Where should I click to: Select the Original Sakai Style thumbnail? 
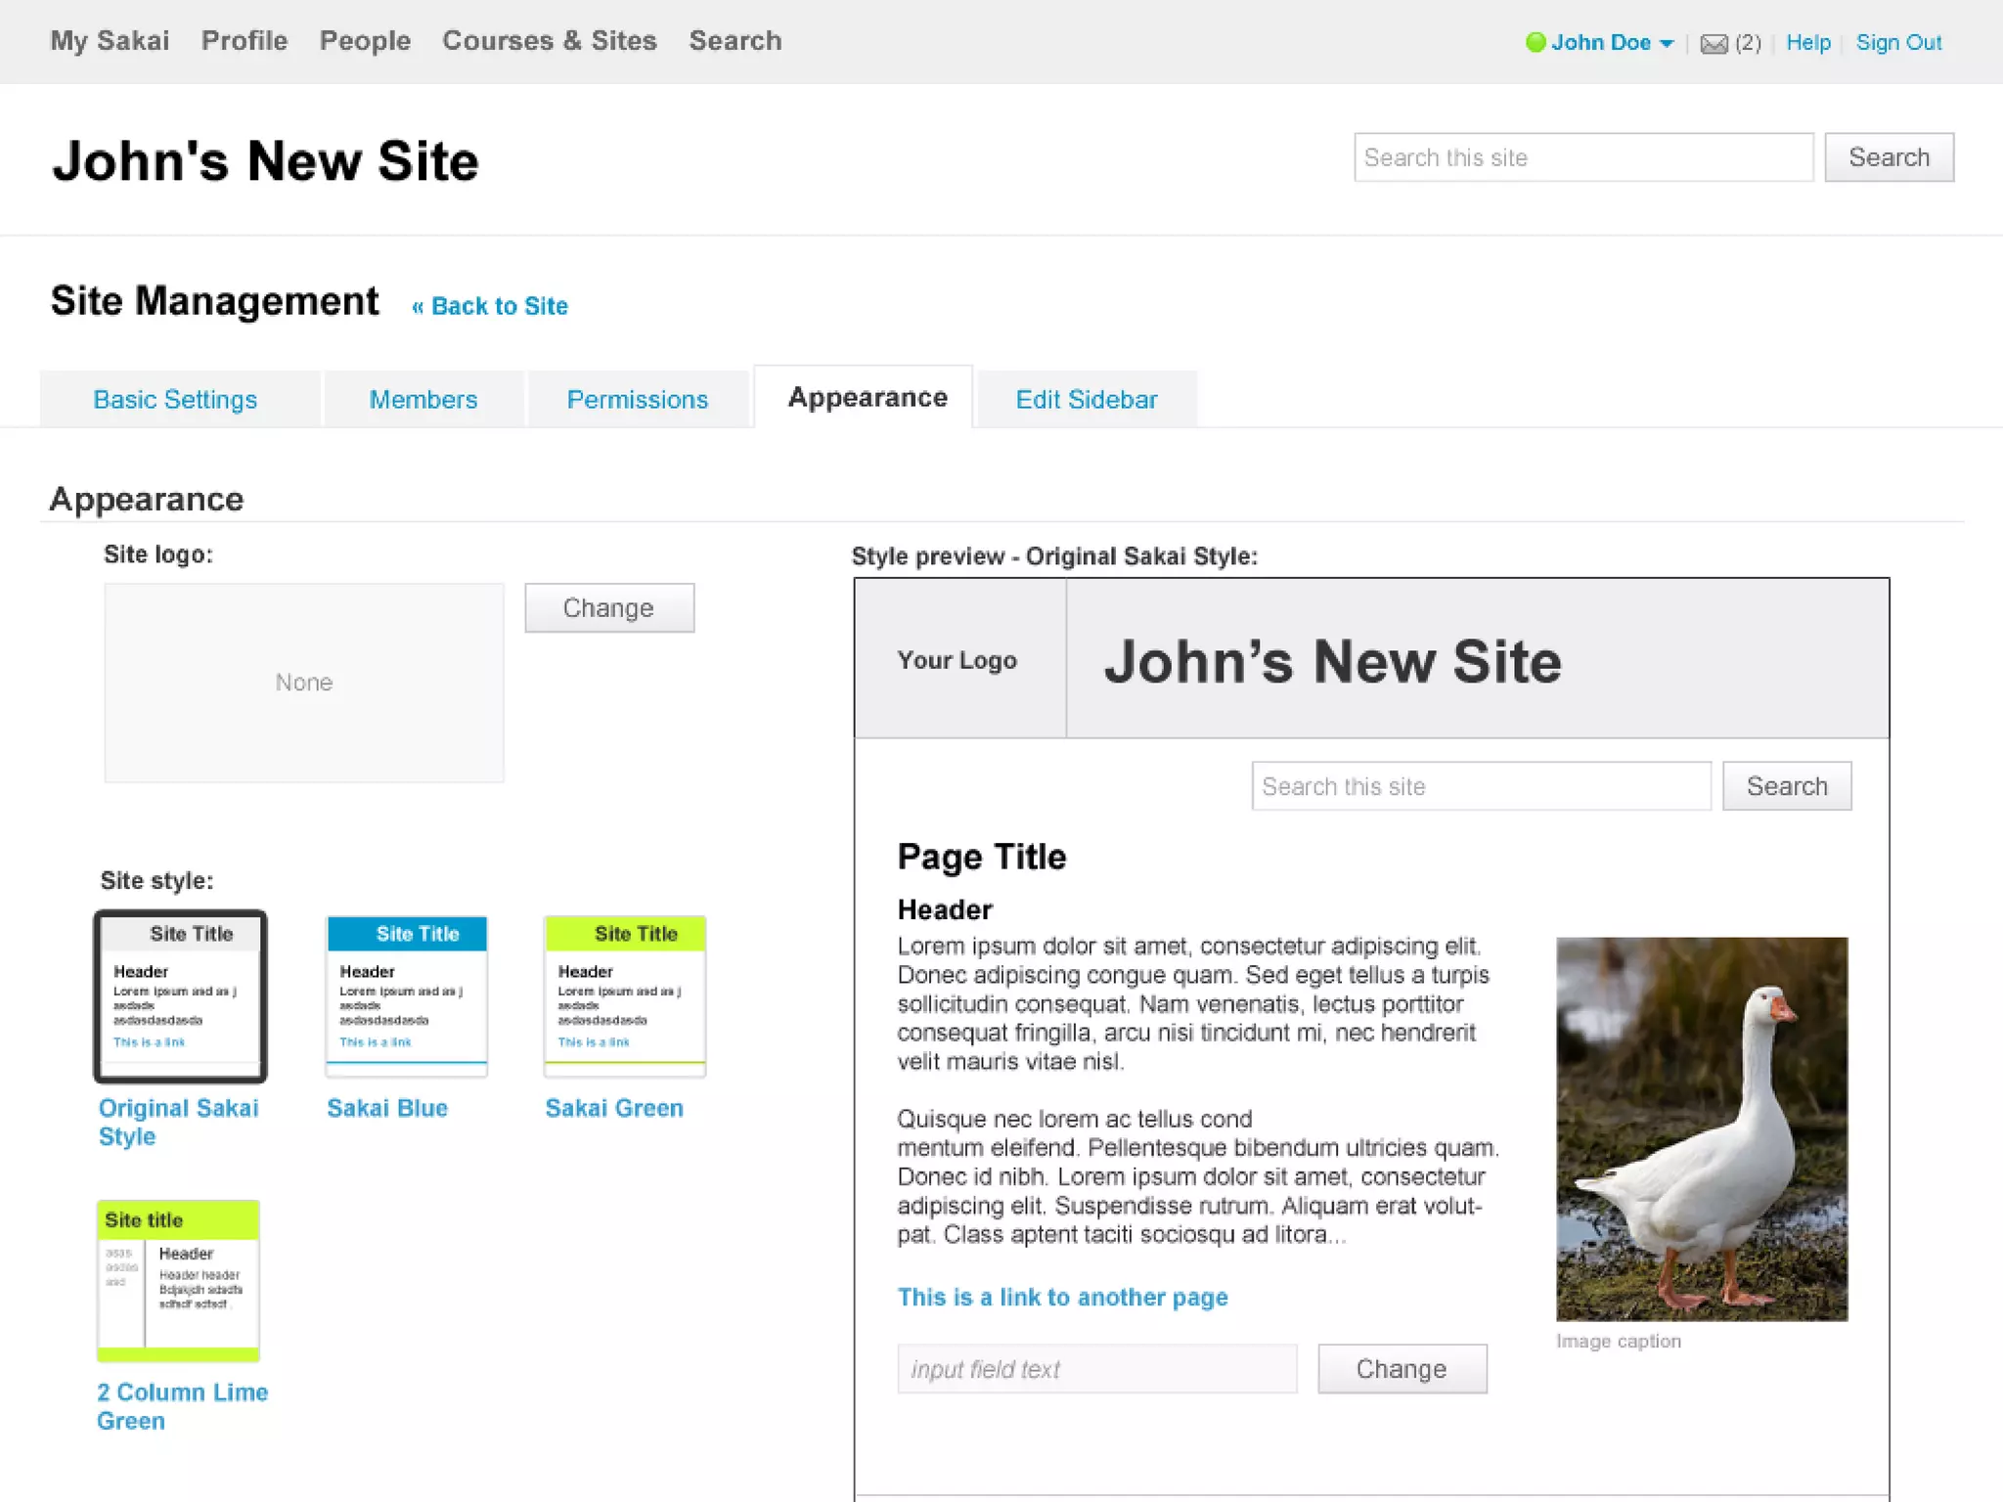pyautogui.click(x=181, y=996)
